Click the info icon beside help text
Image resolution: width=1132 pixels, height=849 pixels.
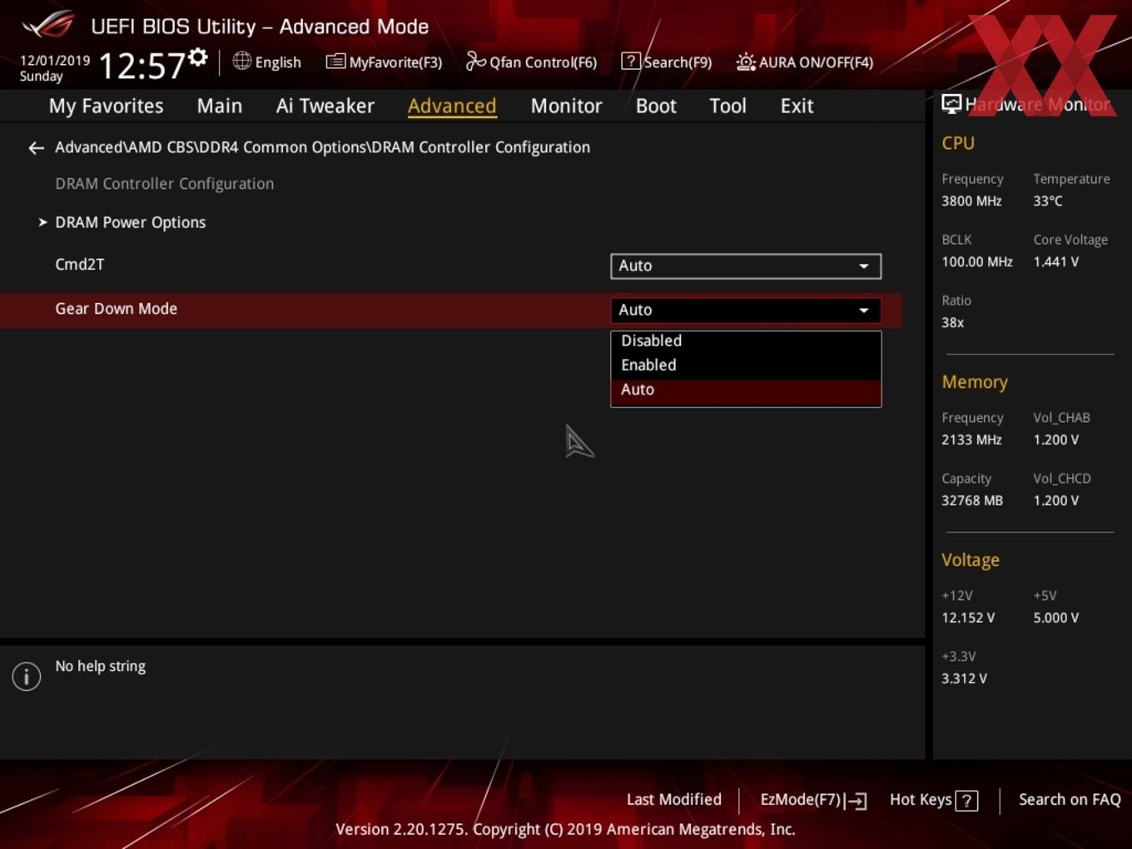[x=27, y=676]
